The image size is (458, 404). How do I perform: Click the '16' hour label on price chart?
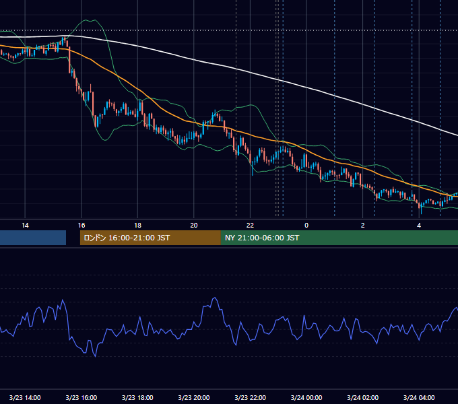point(81,226)
